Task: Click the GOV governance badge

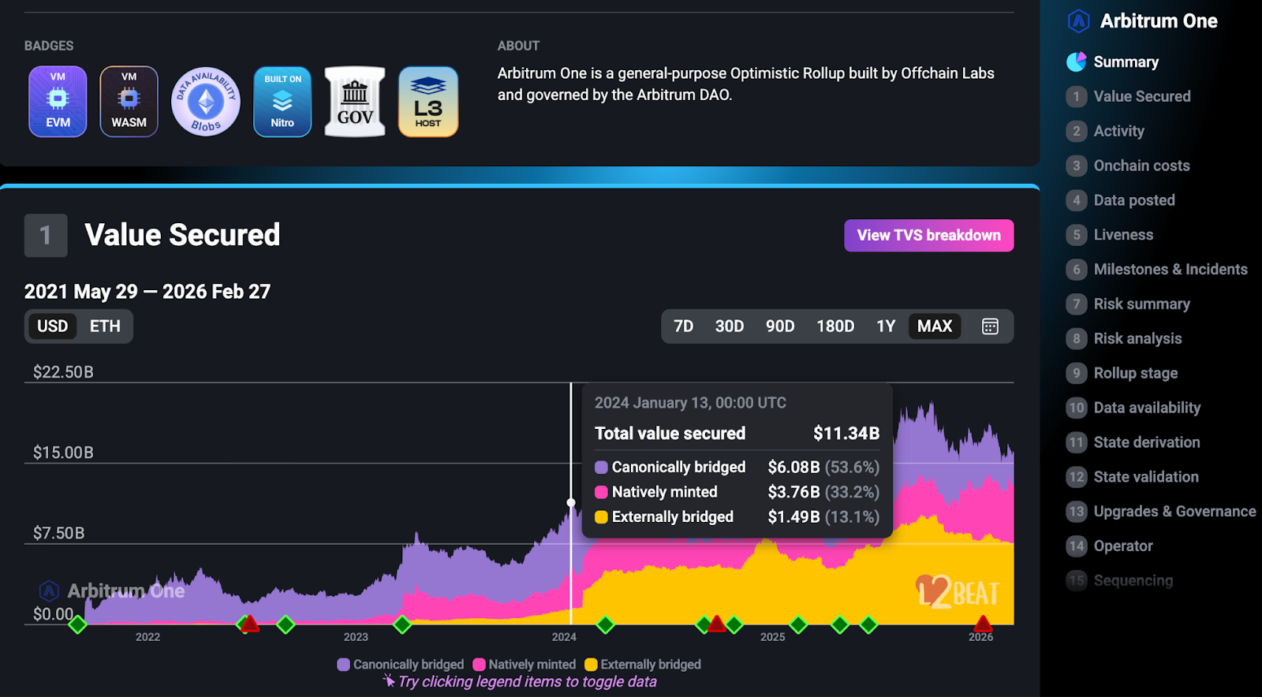Action: (355, 102)
